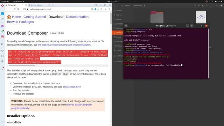224x126 pixels.
Task: Open Settings gear in Opera sidebar
Action: 2,61
